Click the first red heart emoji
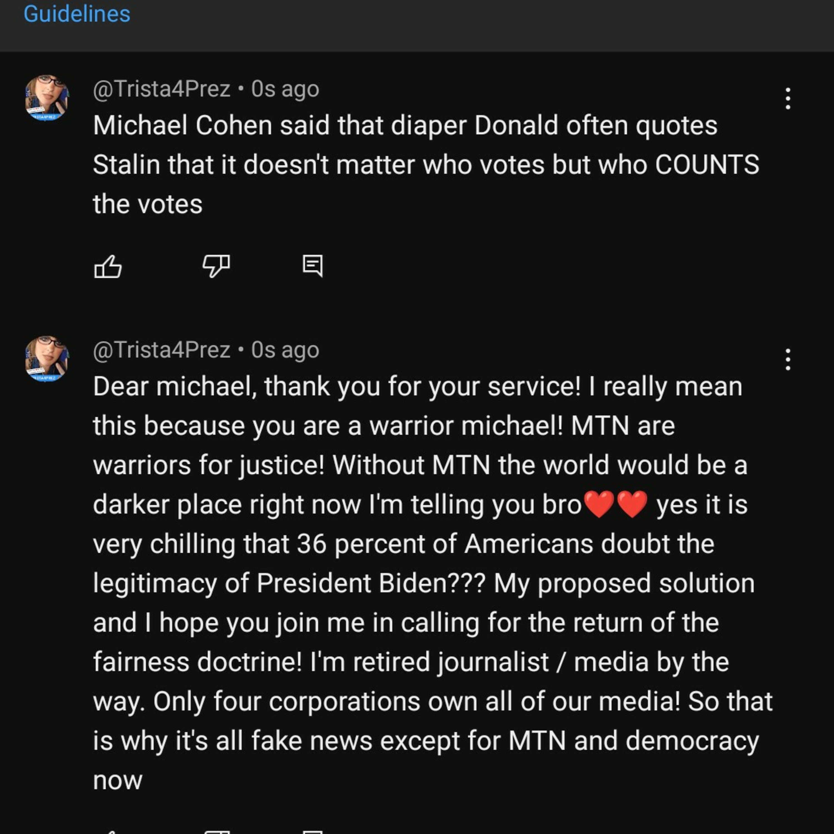This screenshot has height=834, width=834. point(599,504)
